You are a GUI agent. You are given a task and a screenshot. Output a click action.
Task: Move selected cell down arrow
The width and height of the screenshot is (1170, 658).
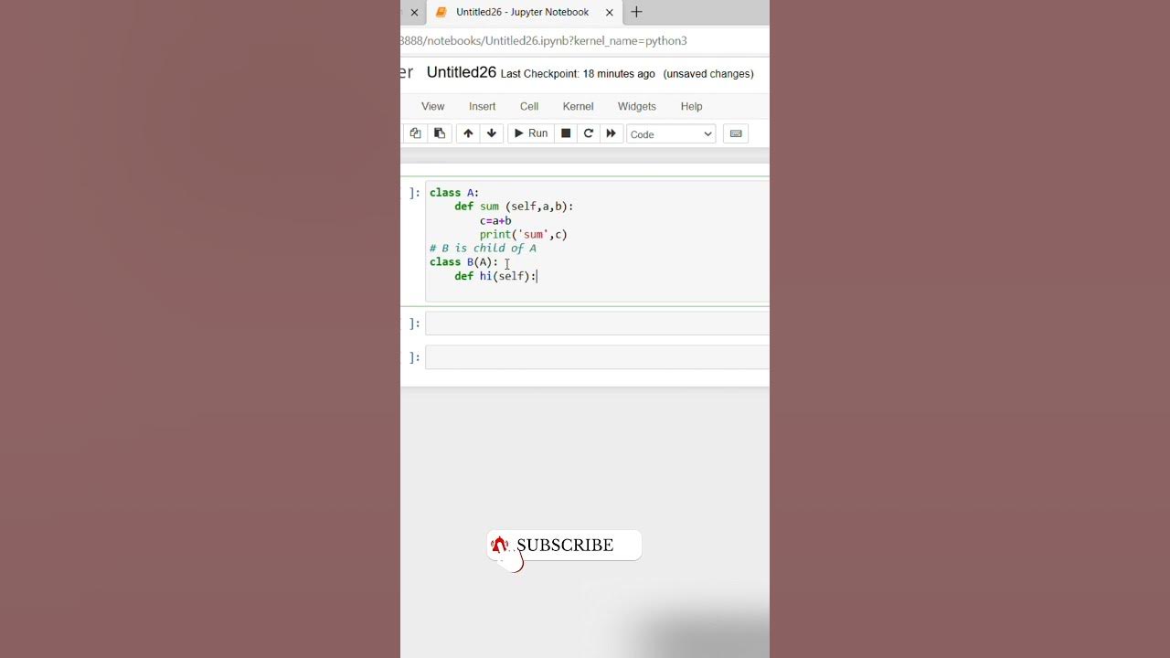pos(492,133)
